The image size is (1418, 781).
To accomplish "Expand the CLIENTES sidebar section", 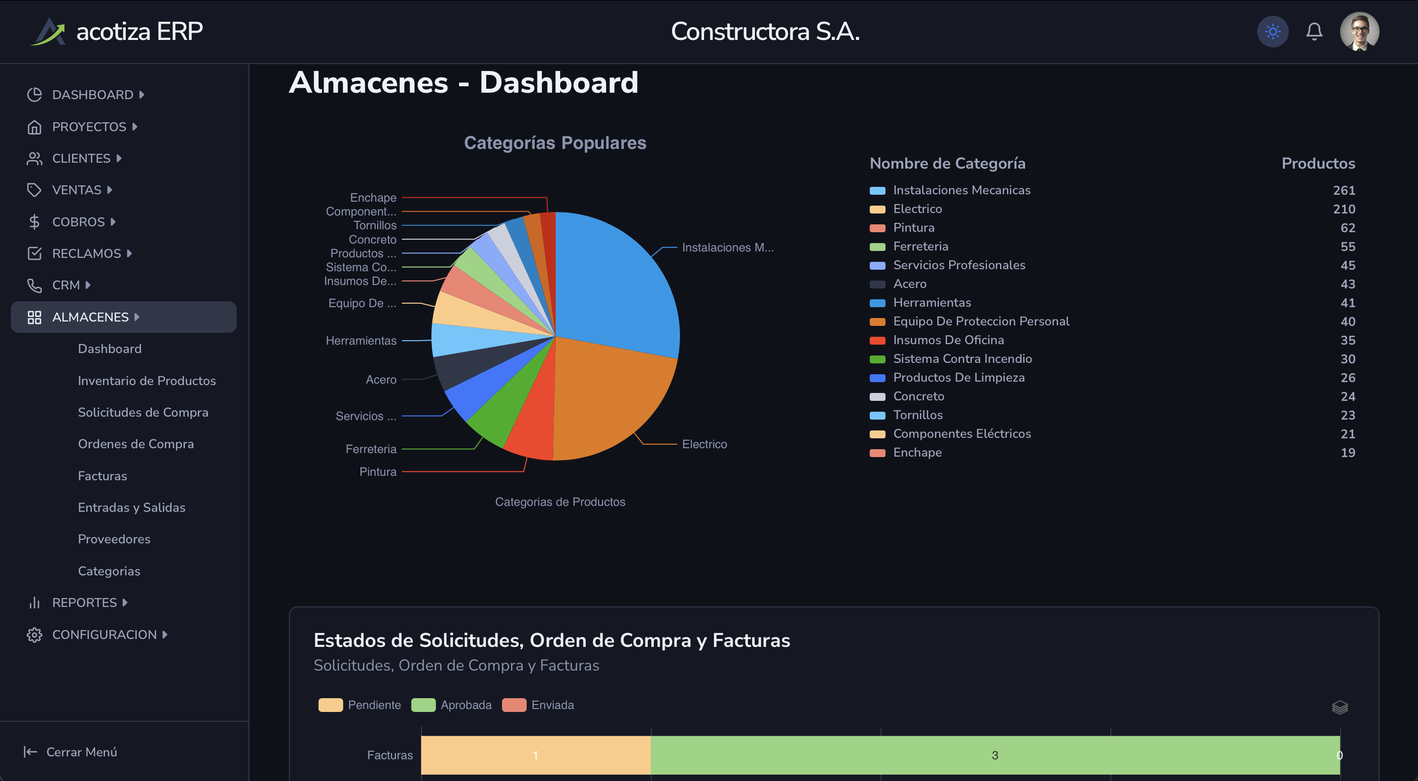I will pos(81,158).
